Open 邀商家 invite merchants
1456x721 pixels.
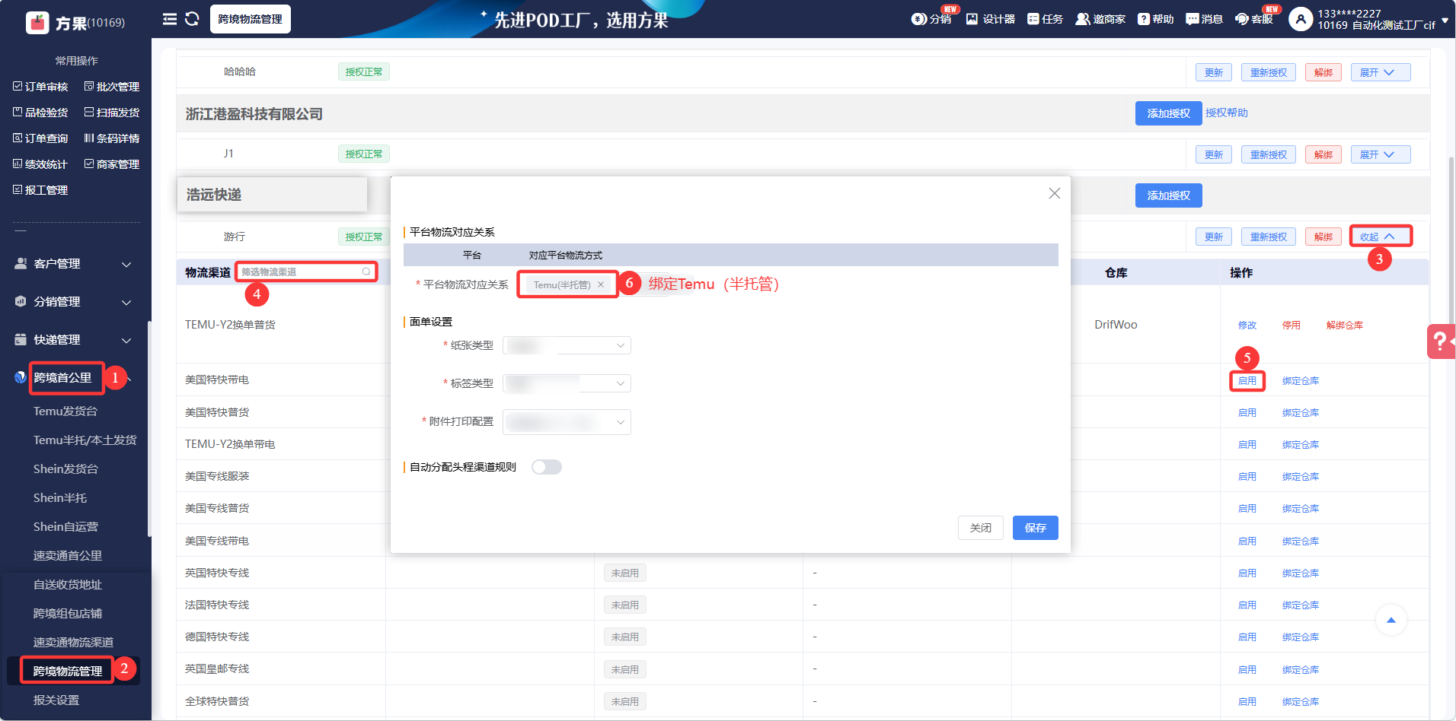[x=1100, y=19]
